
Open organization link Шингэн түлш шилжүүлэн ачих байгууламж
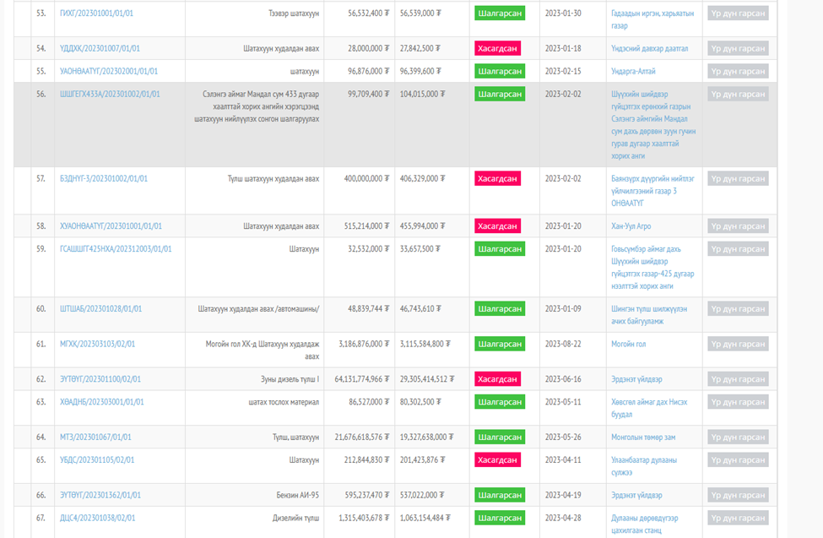click(x=649, y=315)
